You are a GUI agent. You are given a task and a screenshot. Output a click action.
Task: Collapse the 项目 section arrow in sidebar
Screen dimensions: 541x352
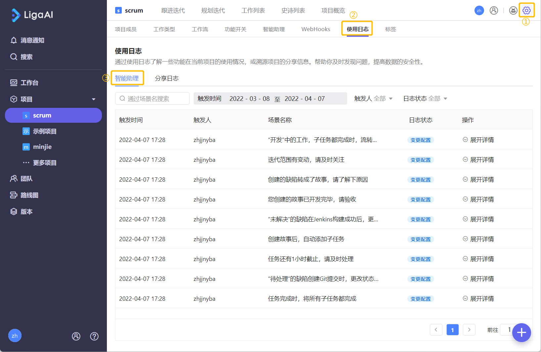coord(94,99)
